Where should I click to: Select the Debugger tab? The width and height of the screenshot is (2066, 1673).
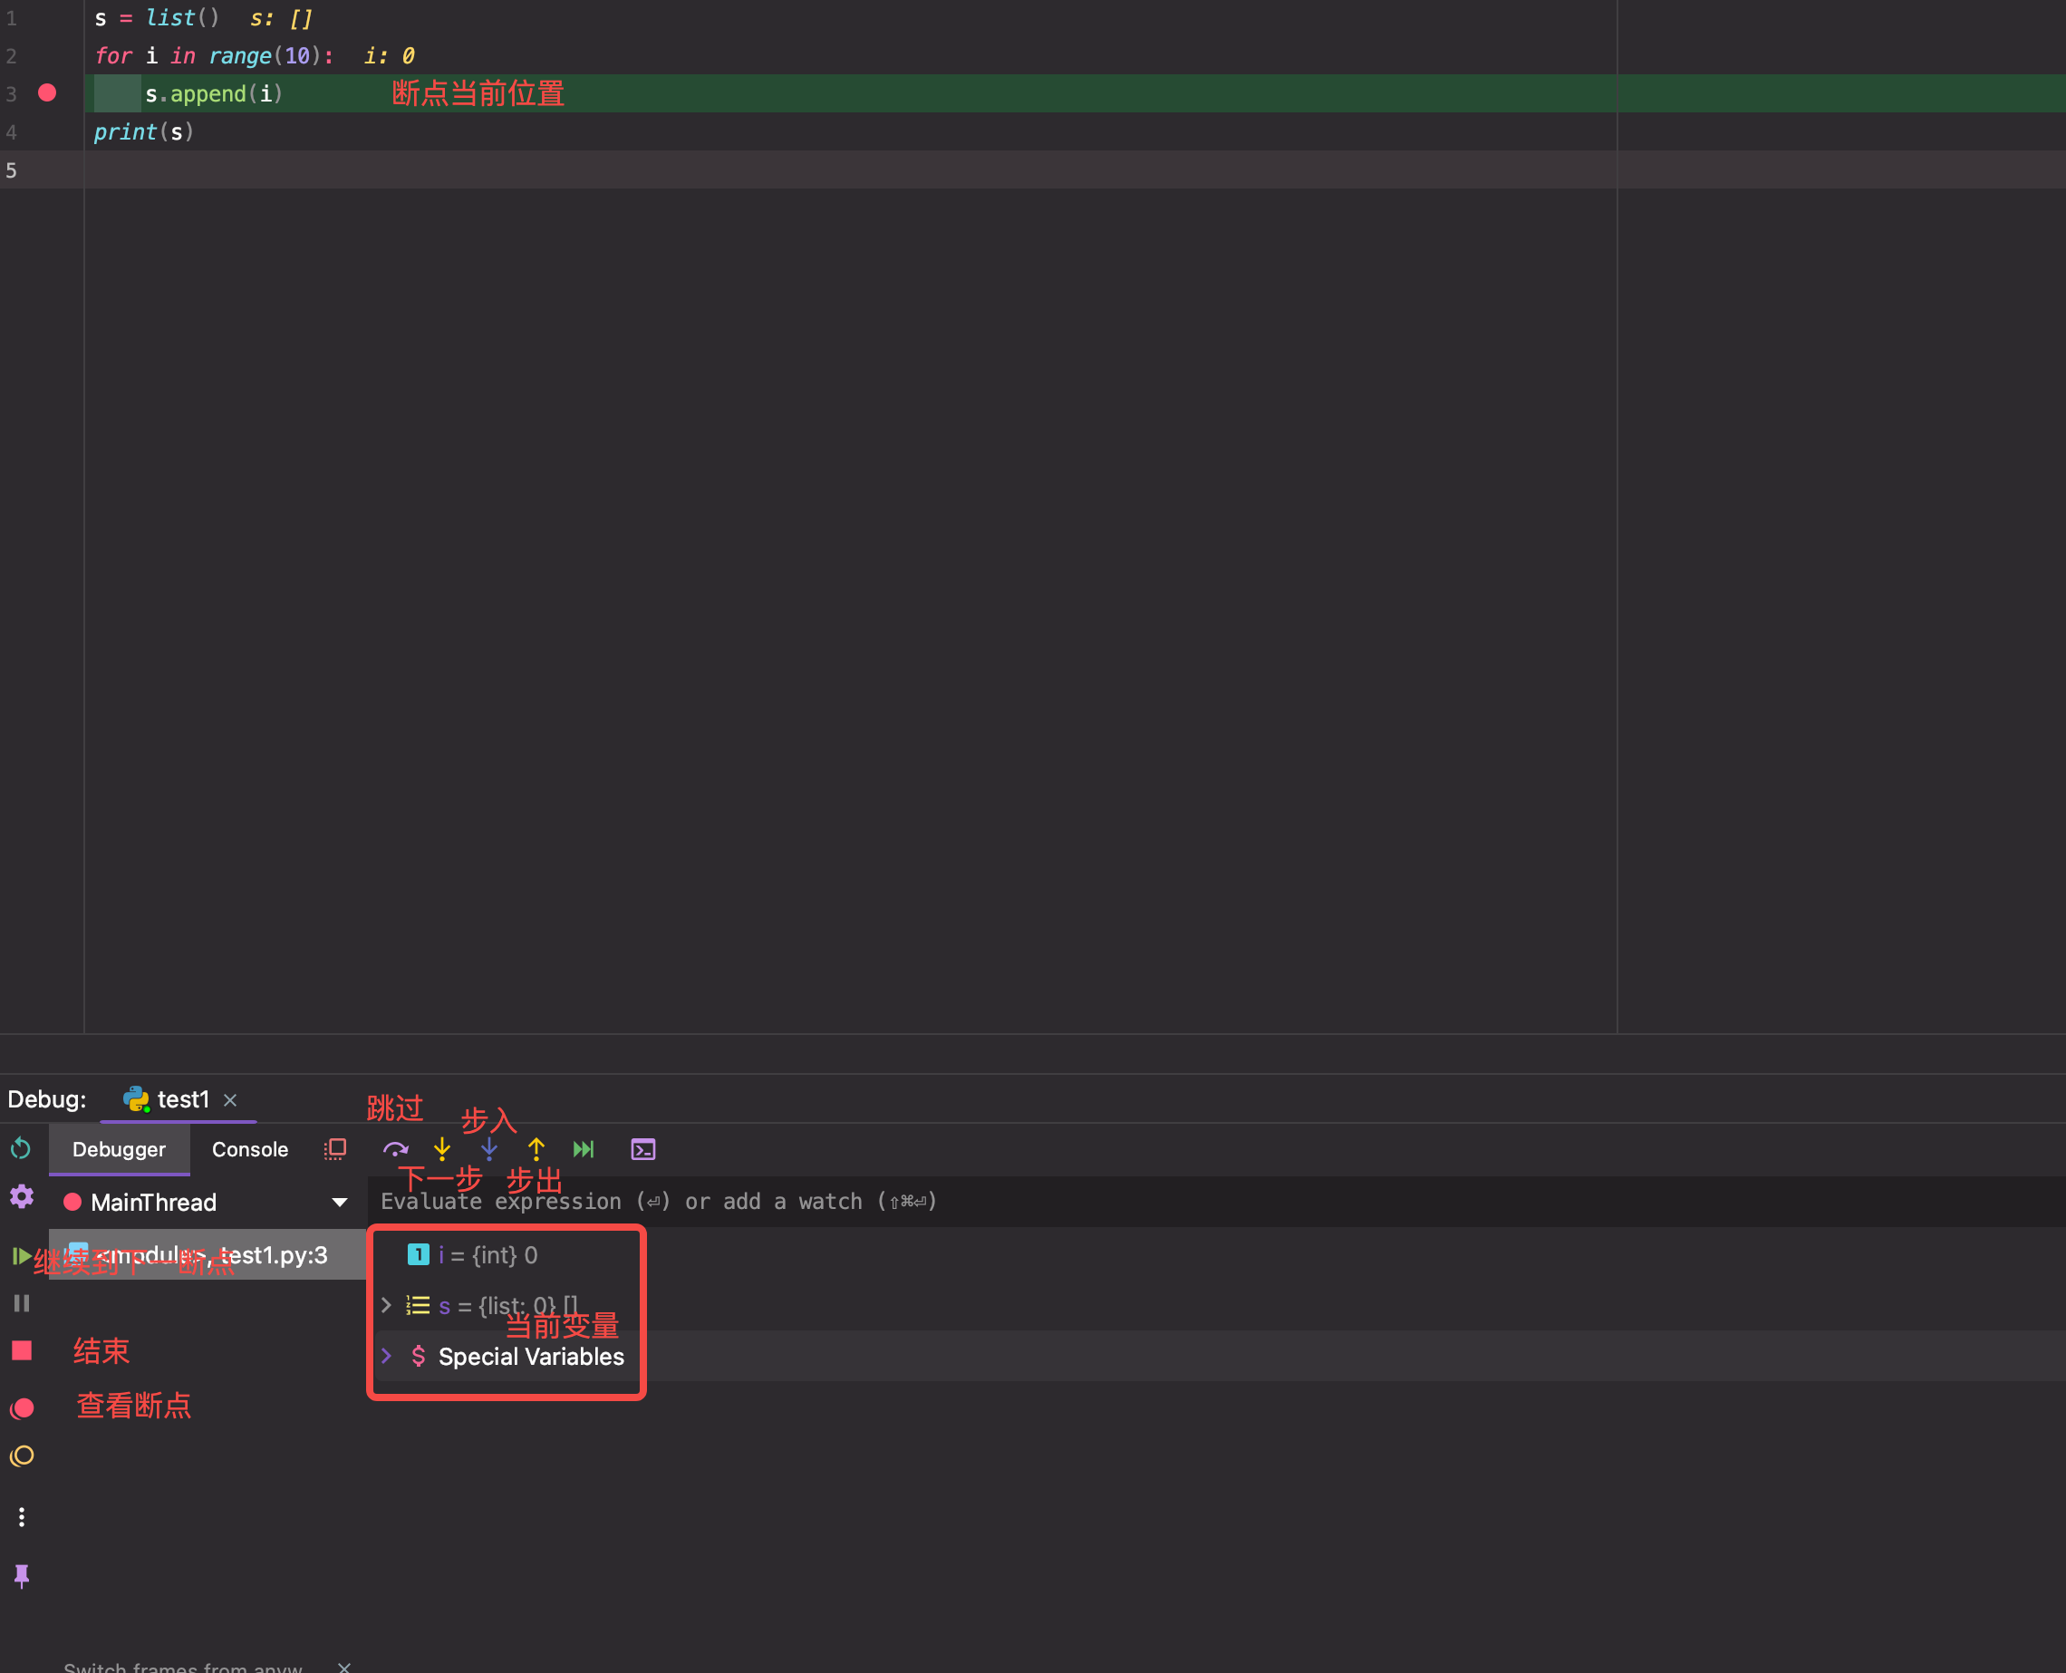[119, 1149]
